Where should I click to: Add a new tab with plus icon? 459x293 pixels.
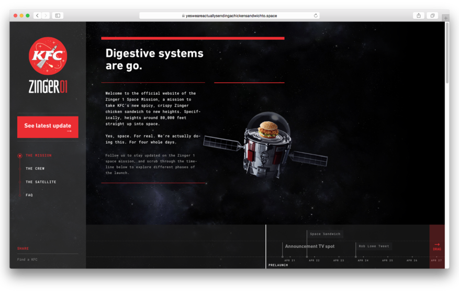(x=445, y=18)
